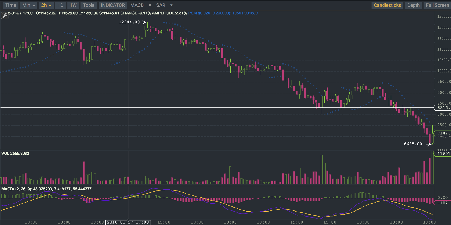Viewport: 451px width, 225px height.
Task: Enter Full Screen mode
Action: click(x=437, y=5)
